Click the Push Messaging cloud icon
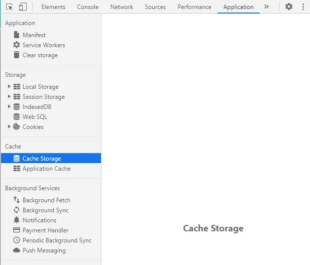The height and width of the screenshot is (265, 310). click(x=17, y=250)
